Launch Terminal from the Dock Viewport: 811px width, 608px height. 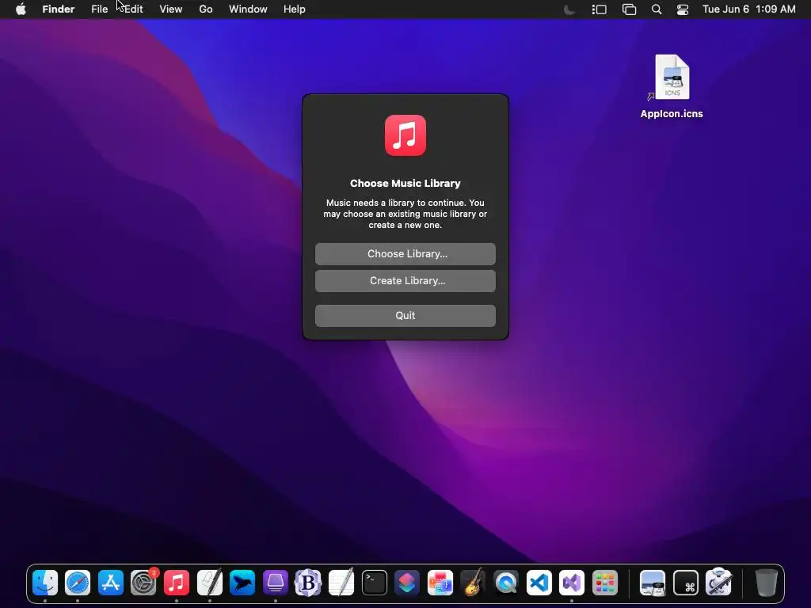(x=375, y=583)
